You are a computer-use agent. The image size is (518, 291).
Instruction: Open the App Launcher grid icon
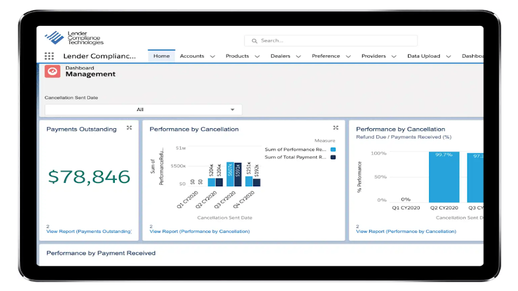[x=49, y=56]
